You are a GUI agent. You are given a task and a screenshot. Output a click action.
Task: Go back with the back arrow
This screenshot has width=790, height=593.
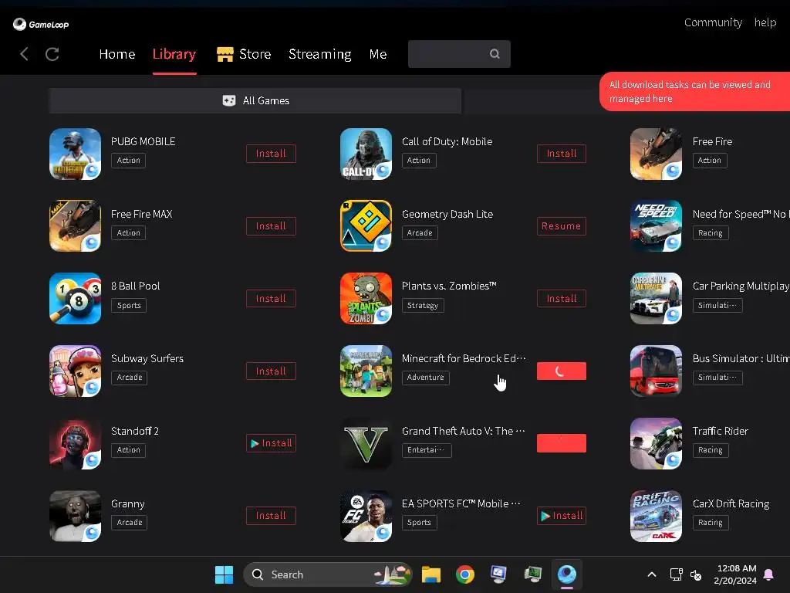(24, 54)
